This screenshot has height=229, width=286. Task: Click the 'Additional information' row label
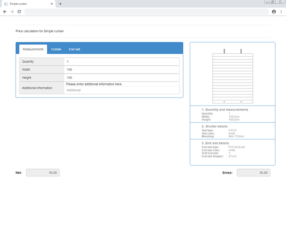point(37,88)
